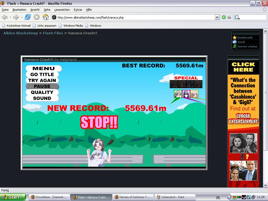268x201 pixels.
Task: Click the Stop loading icon
Action: tap(37, 17)
